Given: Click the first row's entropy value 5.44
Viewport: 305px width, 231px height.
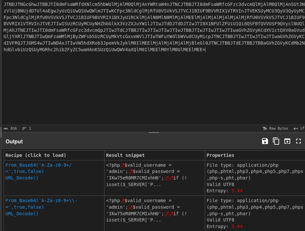Looking at the screenshot, I should point(237,191).
